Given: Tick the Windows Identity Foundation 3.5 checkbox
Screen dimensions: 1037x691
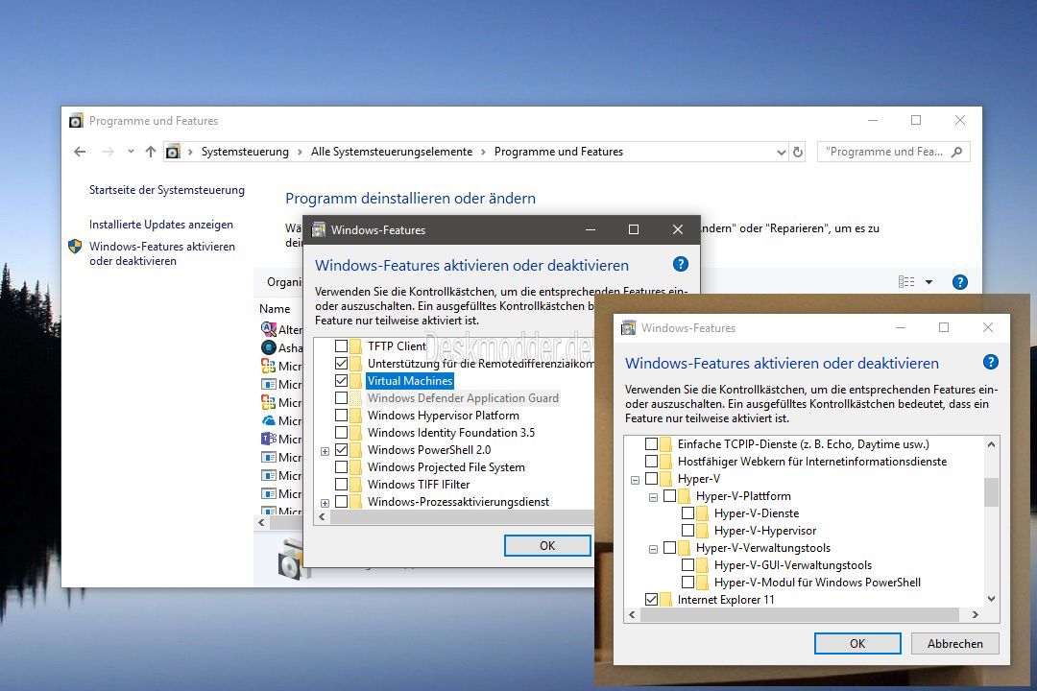Looking at the screenshot, I should [341, 433].
